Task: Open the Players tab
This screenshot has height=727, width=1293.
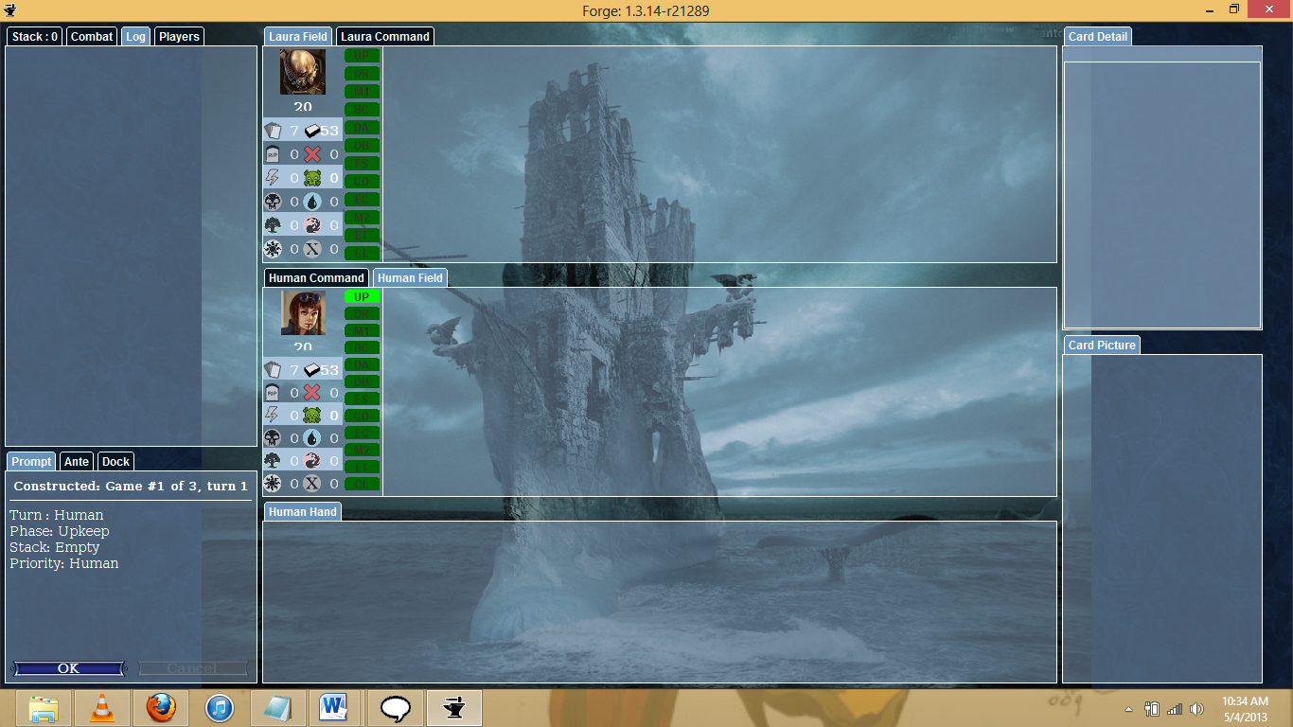Action: coord(179,37)
